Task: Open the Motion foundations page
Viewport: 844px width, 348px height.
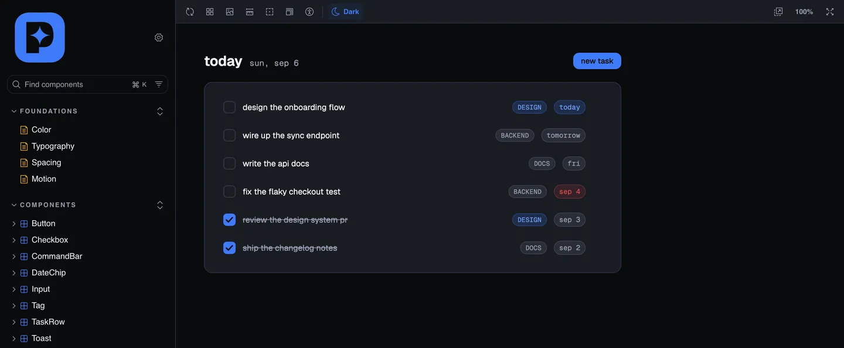Action: point(44,179)
